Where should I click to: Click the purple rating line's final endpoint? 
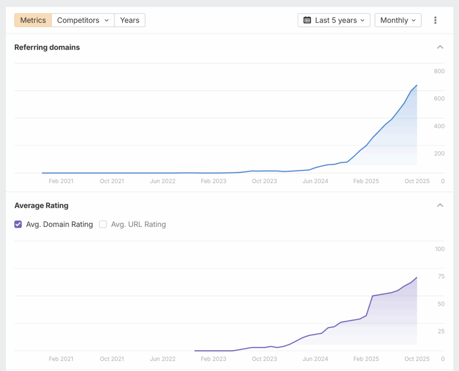coord(417,277)
